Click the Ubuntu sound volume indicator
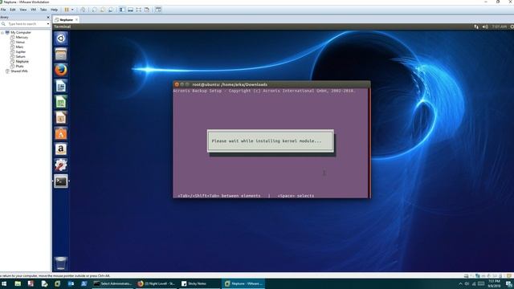514x289 pixels. [x=485, y=26]
